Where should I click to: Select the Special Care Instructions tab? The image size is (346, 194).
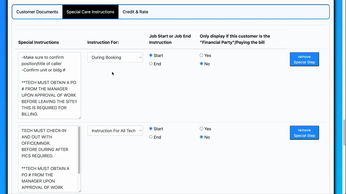tap(90, 12)
